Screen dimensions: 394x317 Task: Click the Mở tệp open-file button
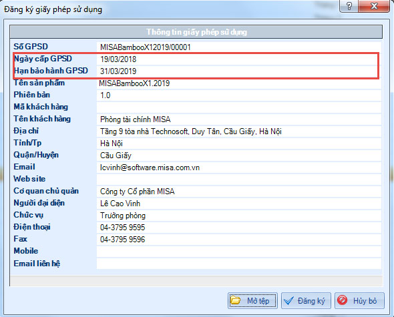pyautogui.click(x=252, y=300)
